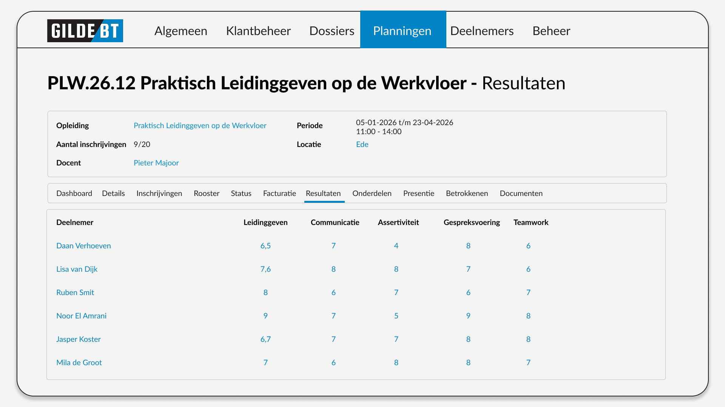Open the Beheer menu
Image resolution: width=725 pixels, height=407 pixels.
pyautogui.click(x=551, y=31)
